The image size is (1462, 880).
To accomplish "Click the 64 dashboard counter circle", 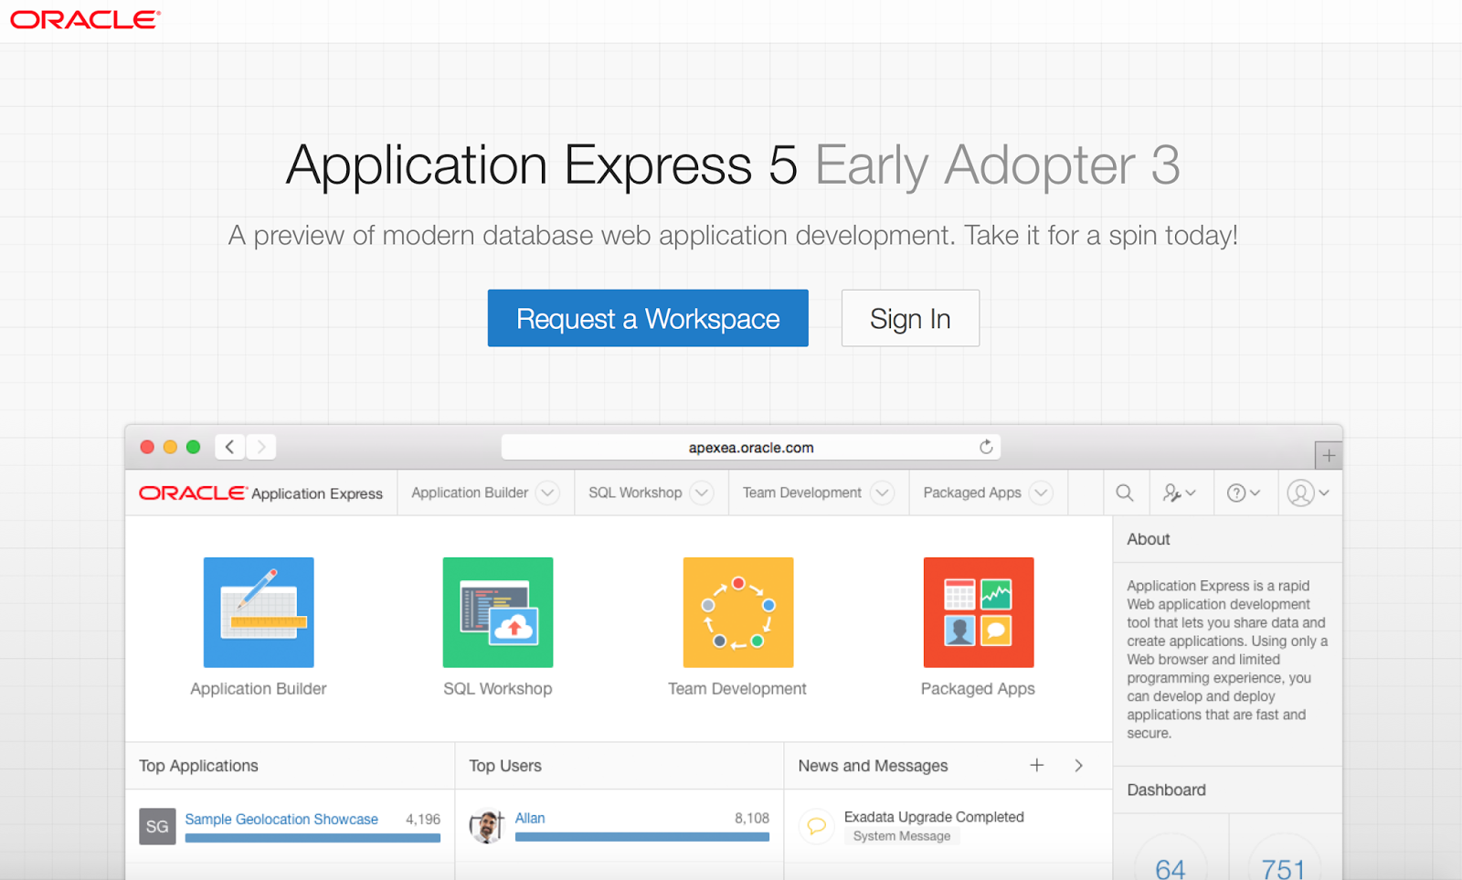I will (1171, 857).
